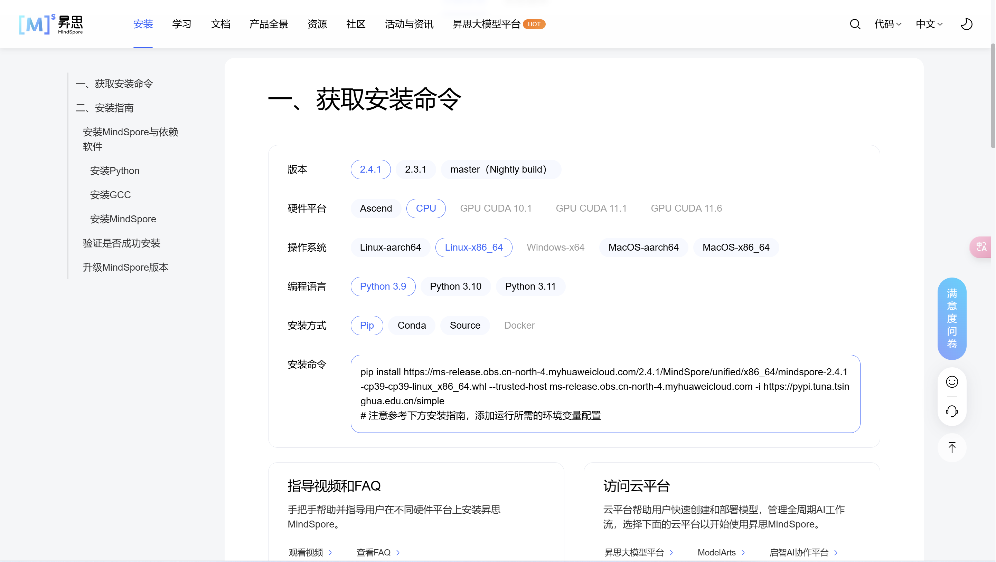The width and height of the screenshot is (996, 562).
Task: Open the 满意度问卷 survey button
Action: point(951,318)
